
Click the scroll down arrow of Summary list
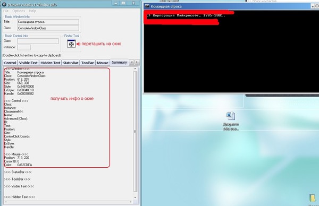(135, 198)
